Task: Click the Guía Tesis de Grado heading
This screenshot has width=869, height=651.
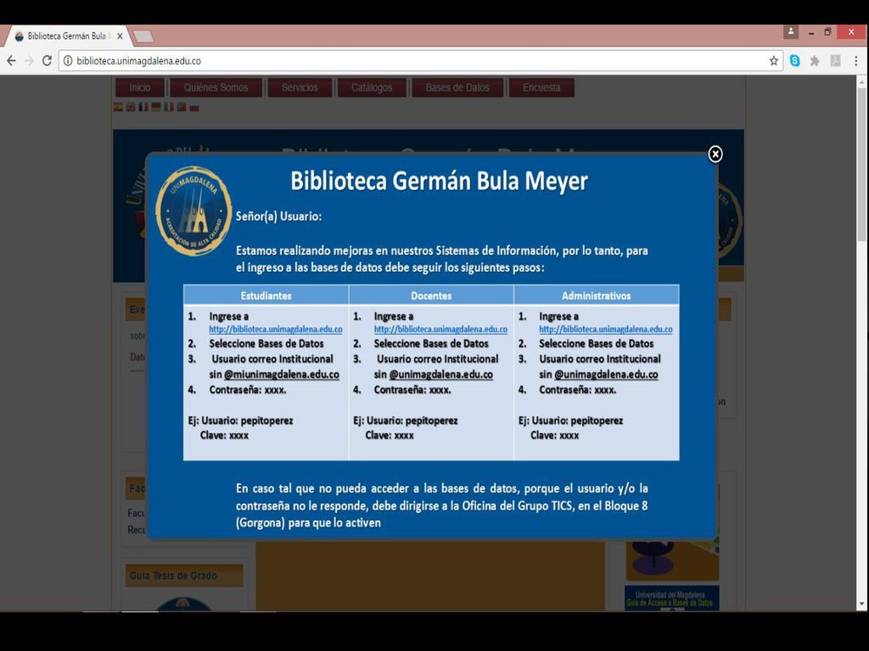Action: click(x=184, y=576)
